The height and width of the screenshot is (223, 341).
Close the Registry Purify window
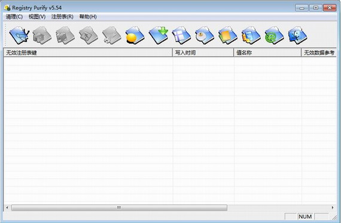pos(330,8)
